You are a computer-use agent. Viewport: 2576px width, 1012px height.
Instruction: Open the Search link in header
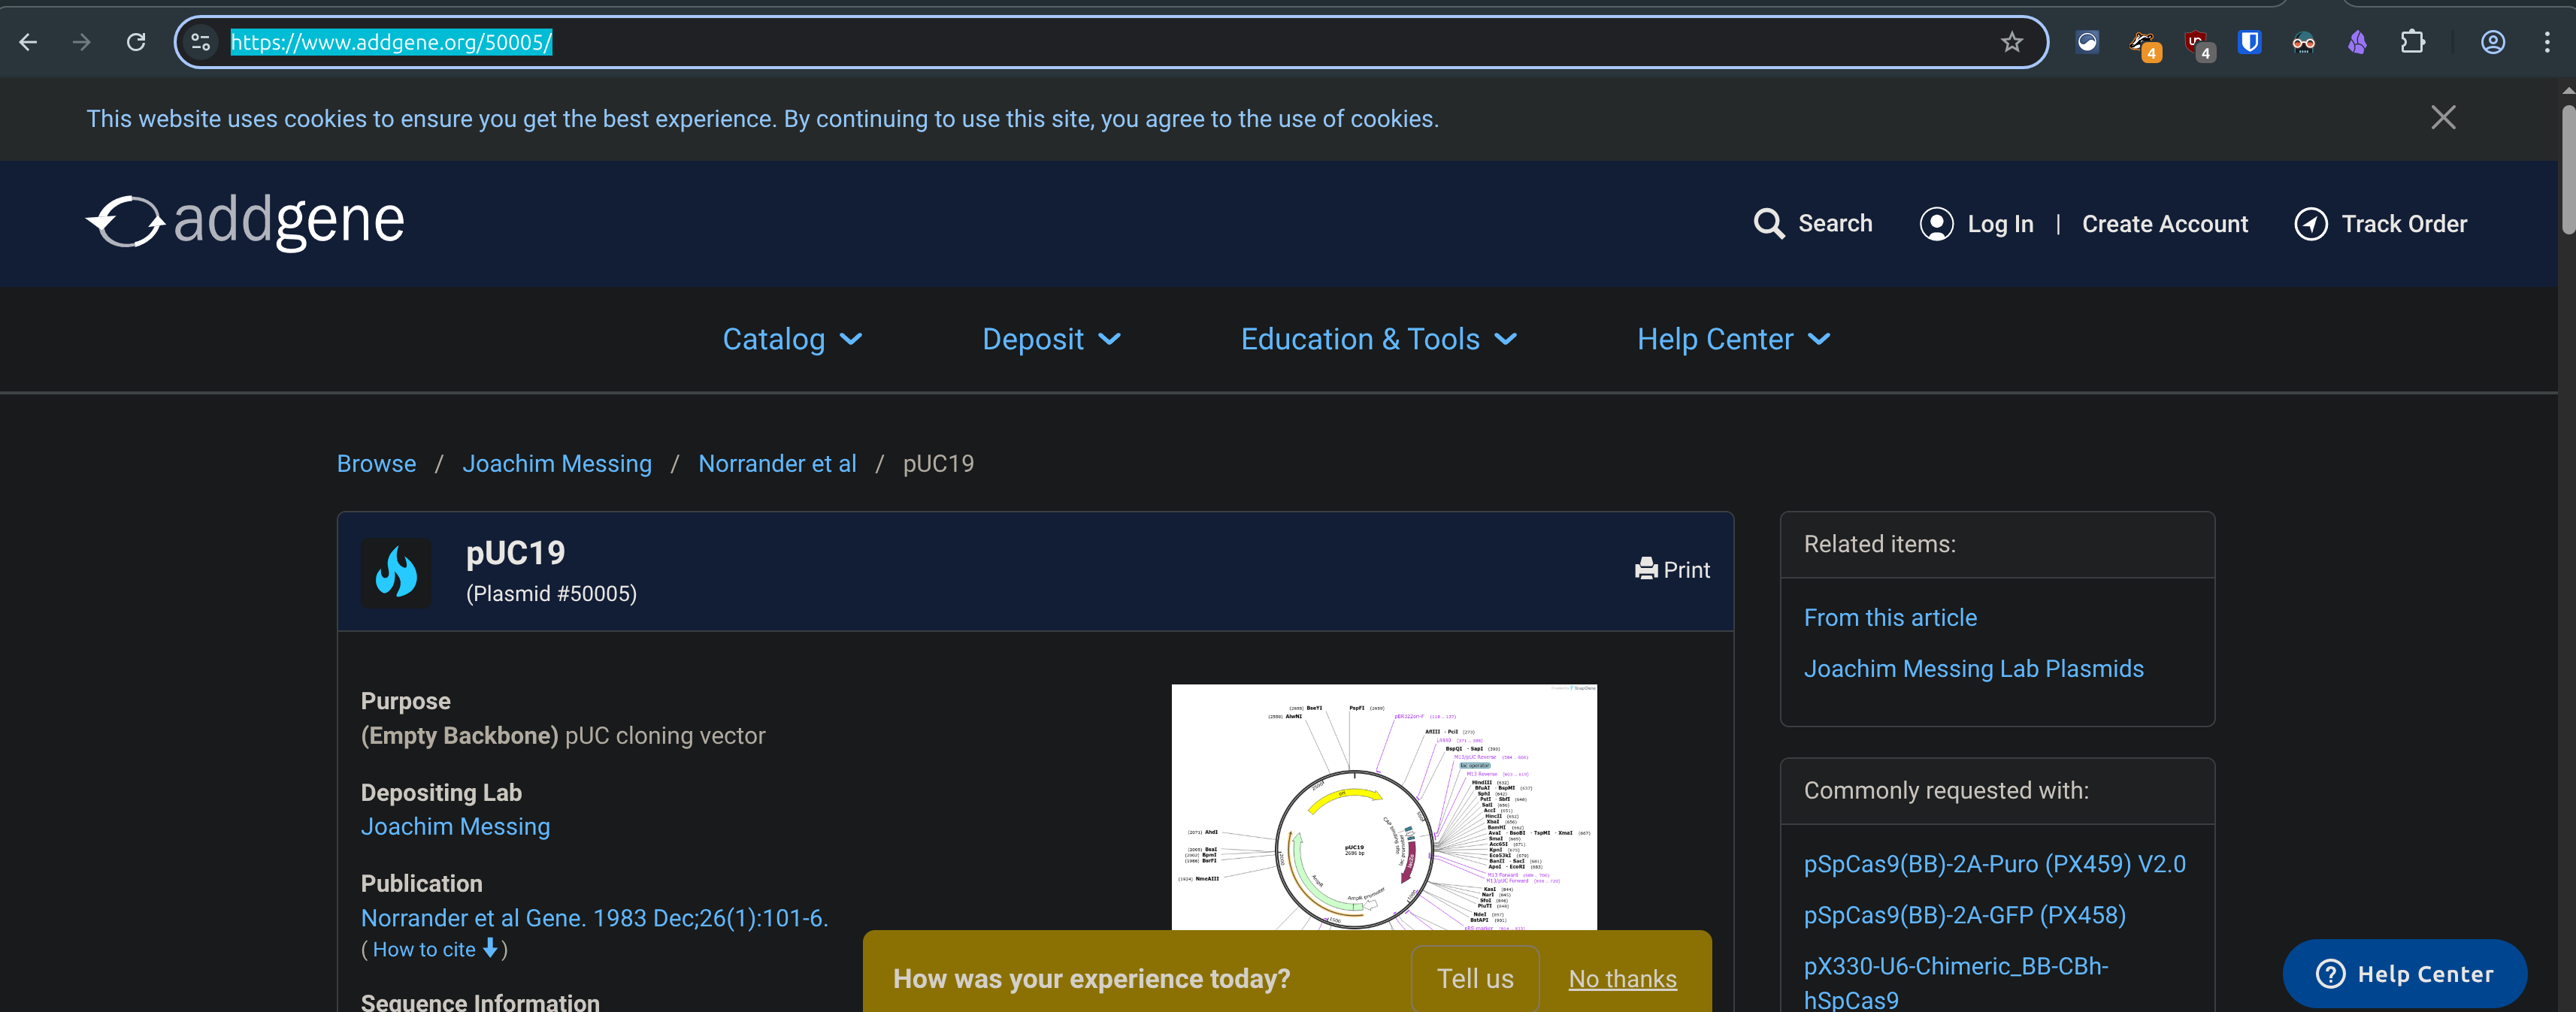tap(1835, 224)
